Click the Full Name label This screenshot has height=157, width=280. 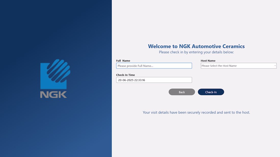tap(123, 61)
